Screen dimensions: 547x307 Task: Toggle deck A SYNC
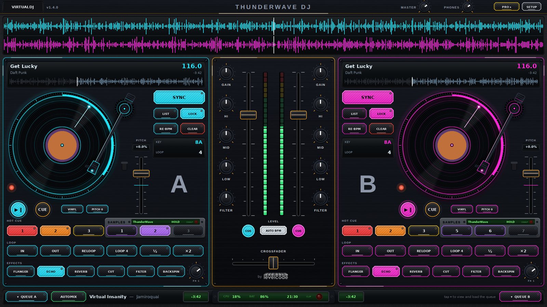pyautogui.click(x=179, y=97)
